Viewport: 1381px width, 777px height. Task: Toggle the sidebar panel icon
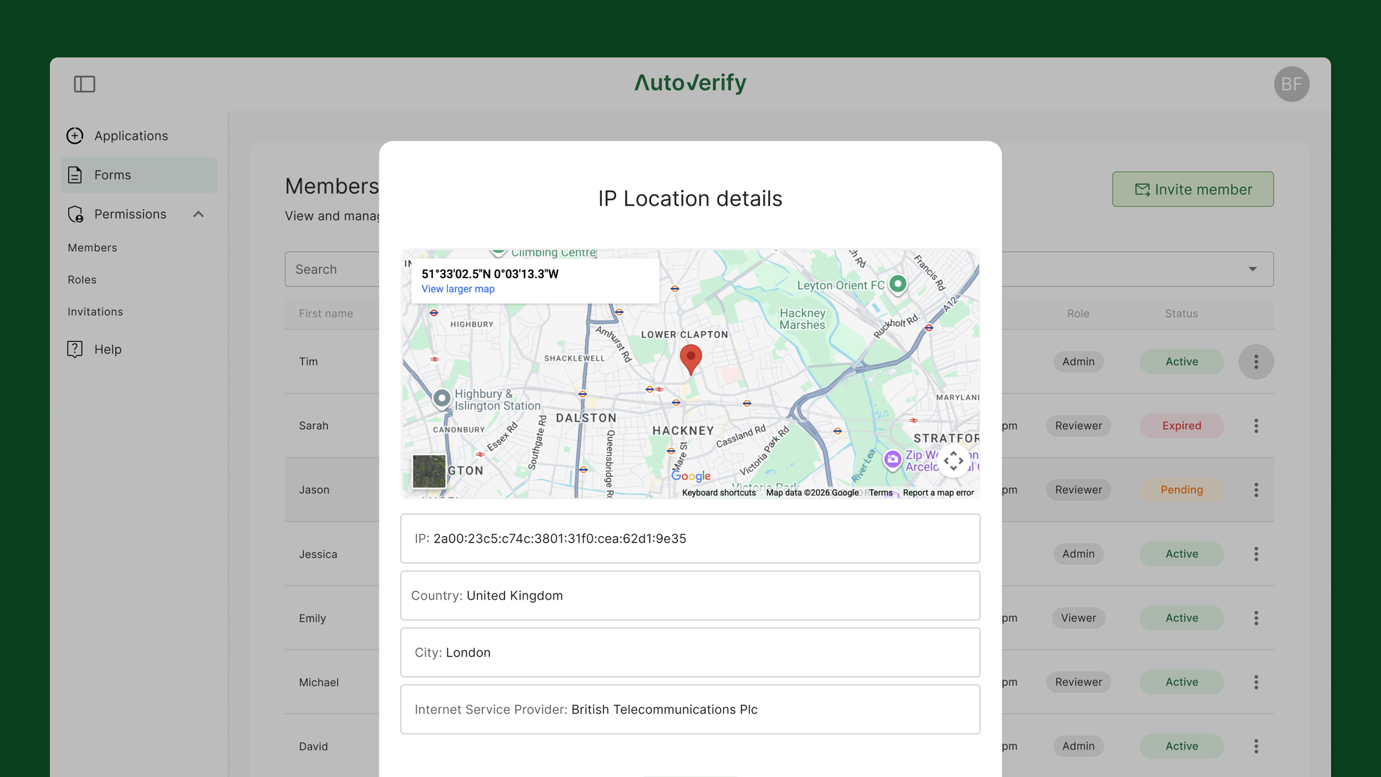[x=84, y=84]
